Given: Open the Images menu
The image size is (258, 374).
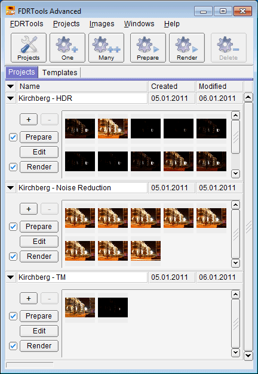Looking at the screenshot, I should [102, 24].
